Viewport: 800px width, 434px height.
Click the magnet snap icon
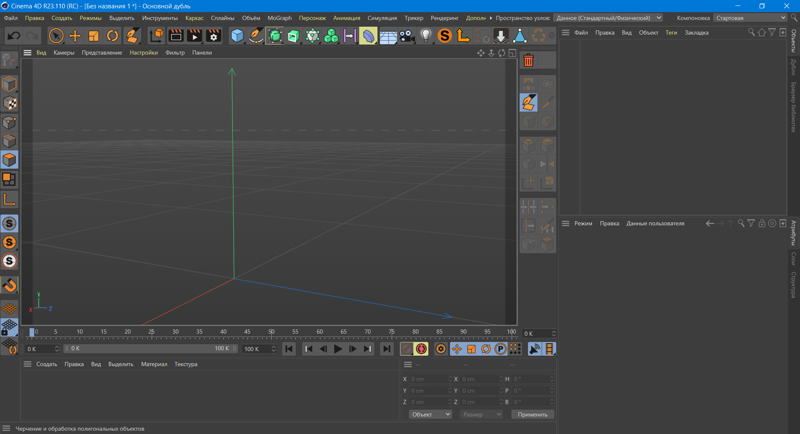point(9,285)
